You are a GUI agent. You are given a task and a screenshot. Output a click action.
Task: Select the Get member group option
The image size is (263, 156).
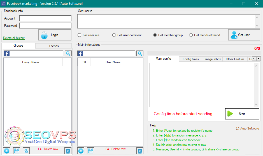(x=168, y=35)
